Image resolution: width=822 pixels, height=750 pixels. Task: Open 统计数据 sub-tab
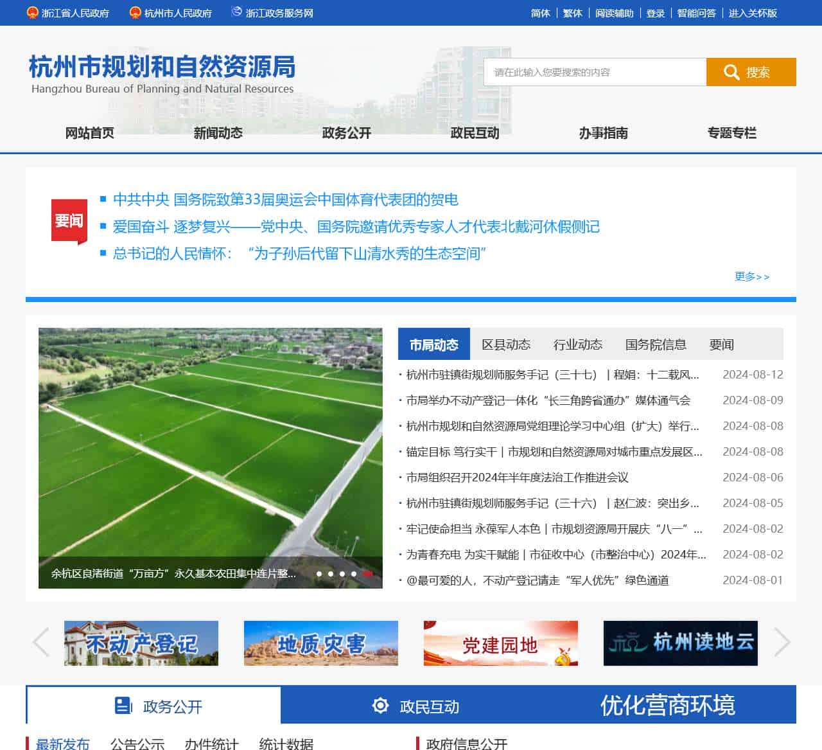[x=286, y=744]
